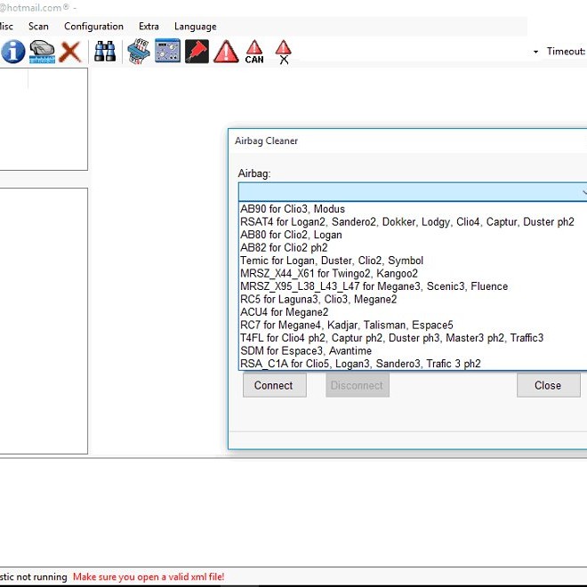Click the Connect button

pyautogui.click(x=275, y=385)
